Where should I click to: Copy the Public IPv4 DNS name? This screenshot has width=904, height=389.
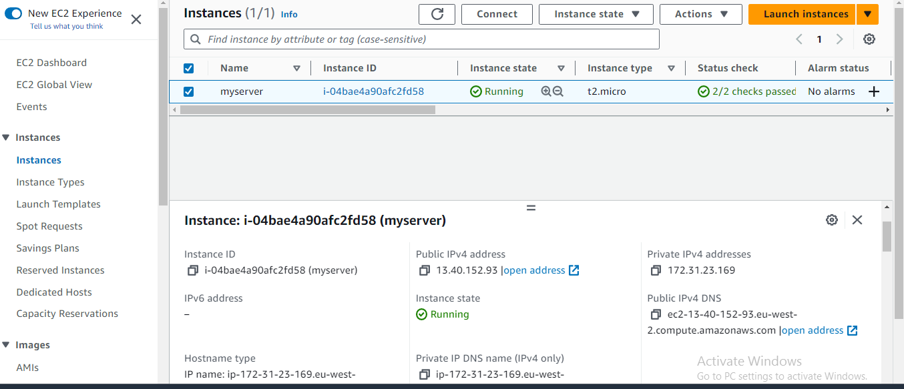pos(656,314)
